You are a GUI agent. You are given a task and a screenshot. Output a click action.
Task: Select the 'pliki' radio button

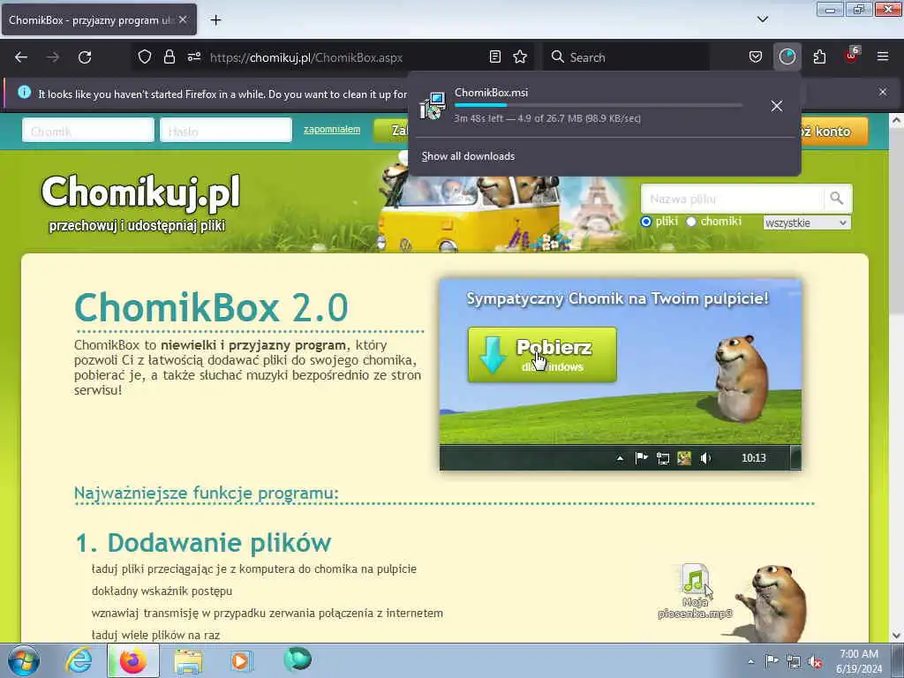pyautogui.click(x=646, y=222)
